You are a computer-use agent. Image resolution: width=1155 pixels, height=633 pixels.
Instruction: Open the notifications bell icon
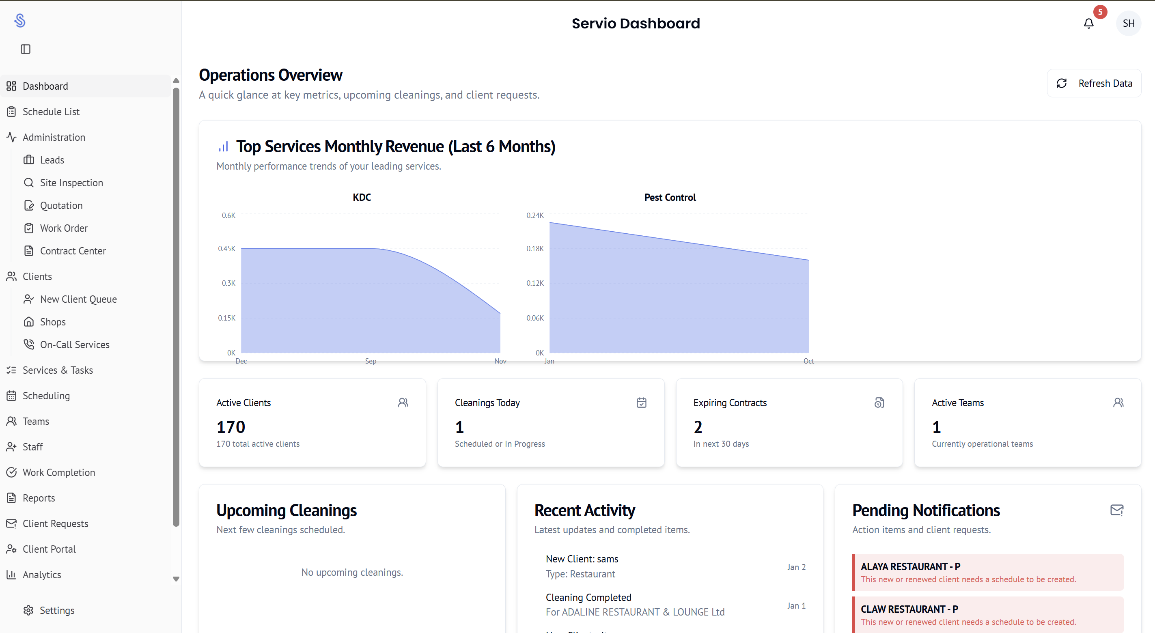coord(1088,23)
